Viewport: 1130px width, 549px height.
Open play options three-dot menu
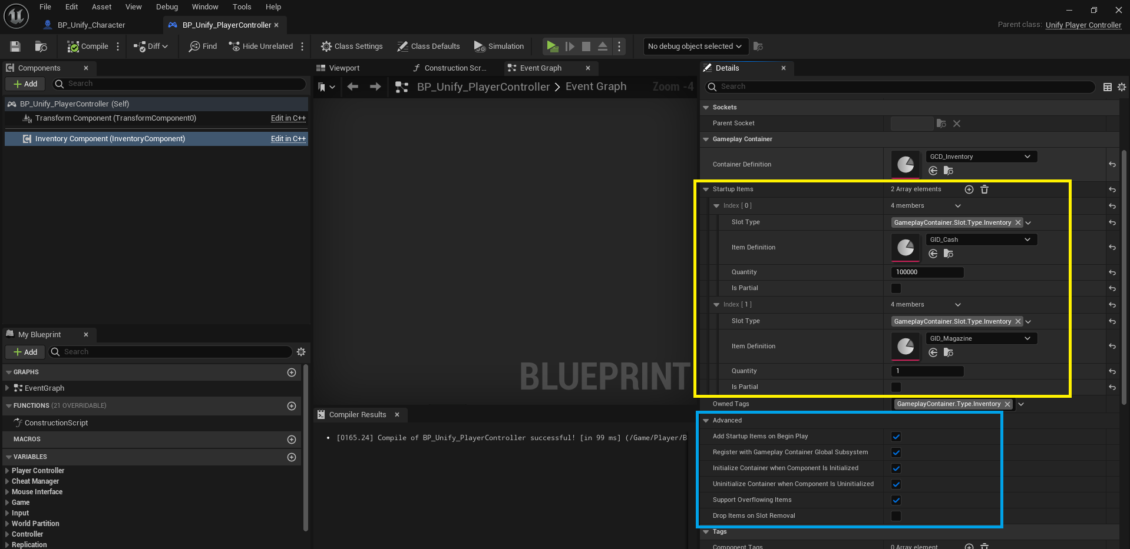(x=619, y=46)
